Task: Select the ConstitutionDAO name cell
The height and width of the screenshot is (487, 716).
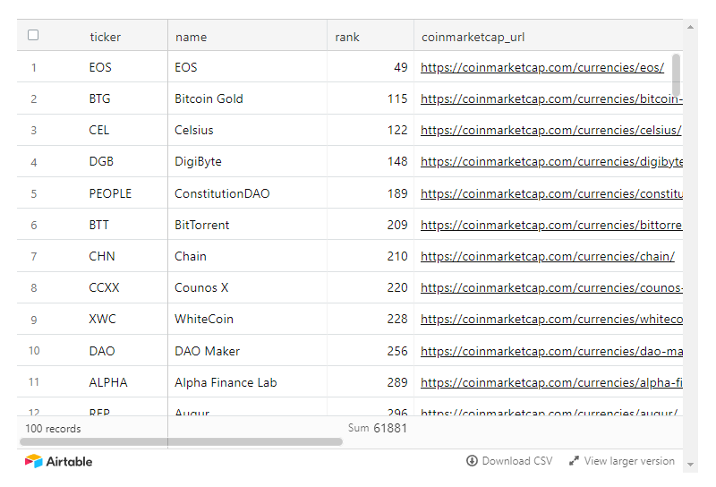Action: (248, 193)
